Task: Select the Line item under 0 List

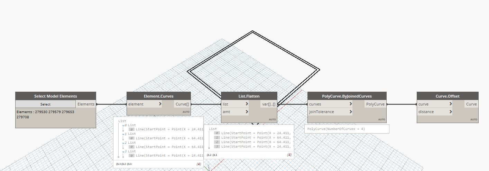Action: [x=166, y=130]
